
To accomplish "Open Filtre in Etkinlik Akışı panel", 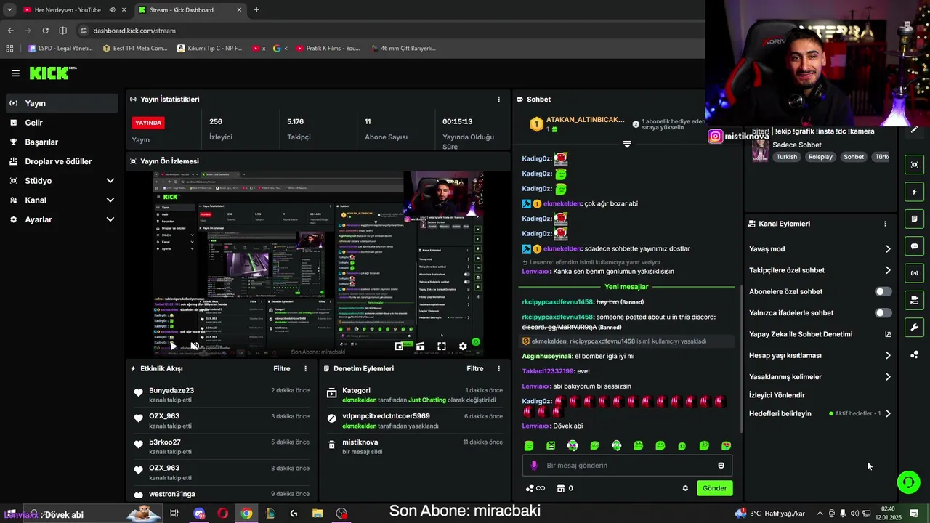I will pyautogui.click(x=282, y=369).
